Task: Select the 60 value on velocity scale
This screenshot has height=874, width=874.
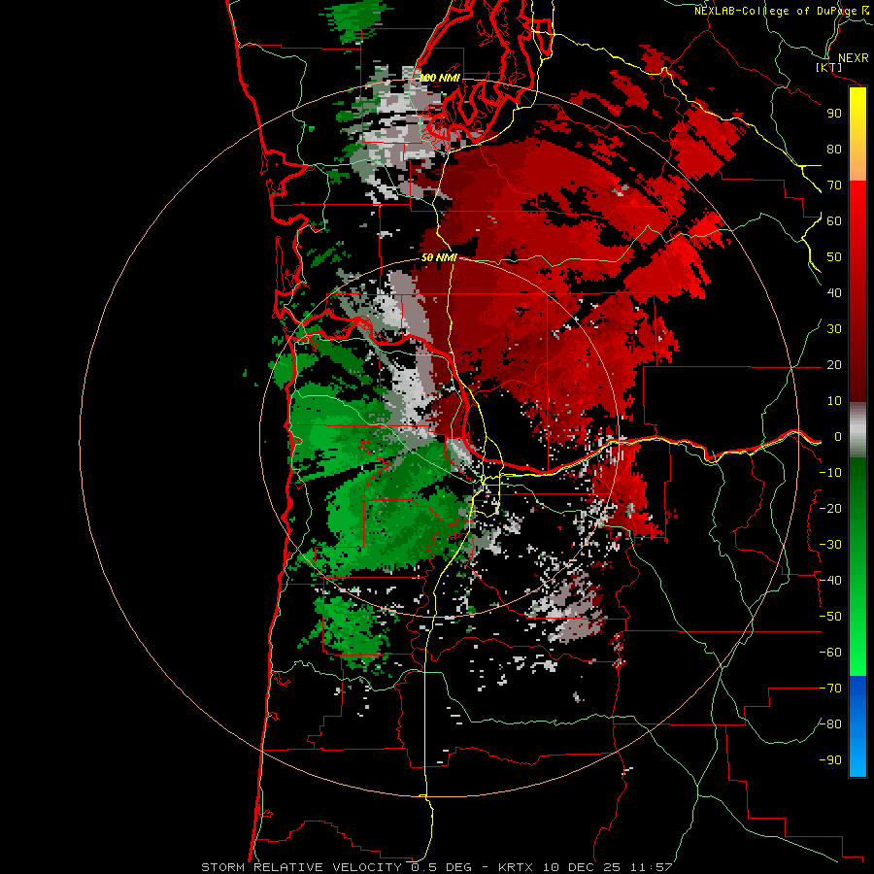Action: click(834, 221)
